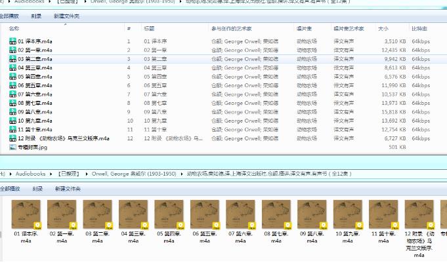The image size is (447, 278).
Task: Select the file icon of 12 附录 乌克兰文版序.m4a
Action: point(12,138)
